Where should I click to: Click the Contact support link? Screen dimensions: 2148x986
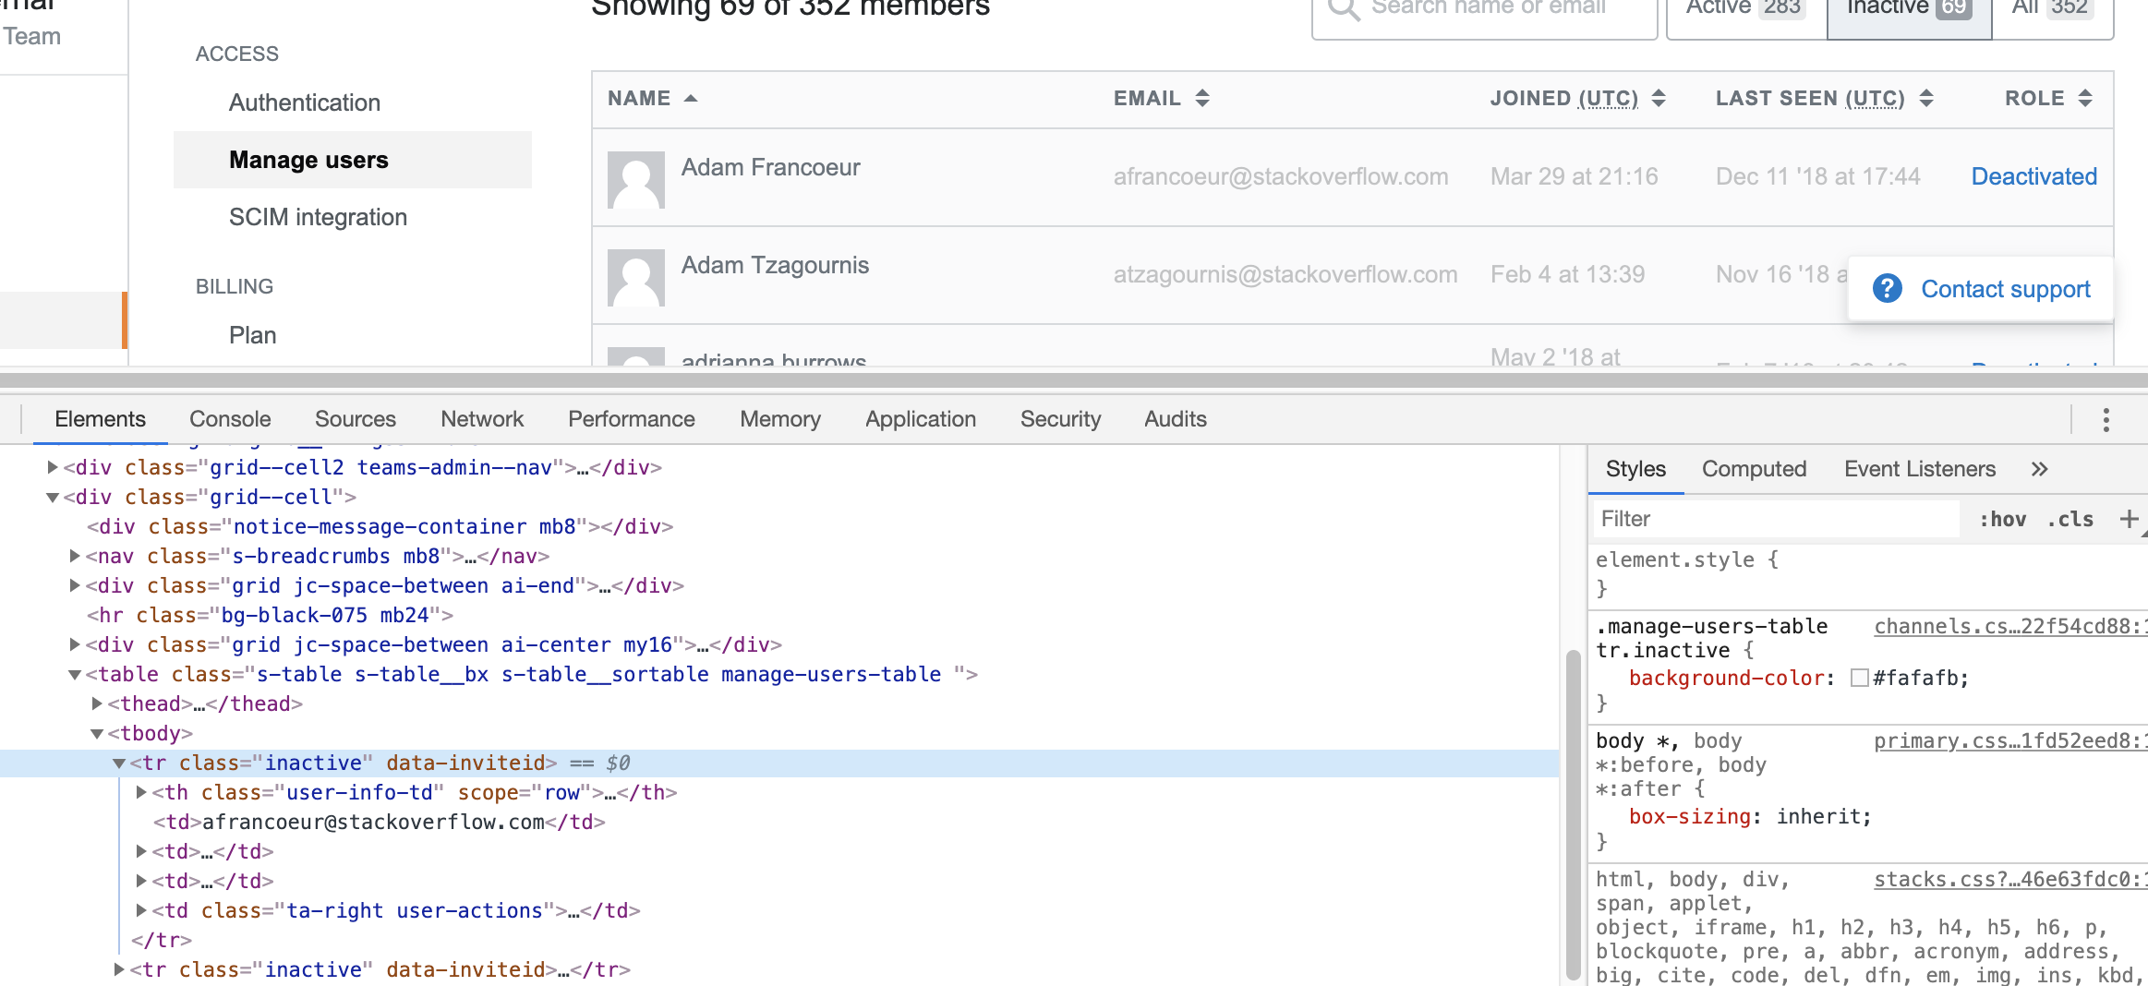[2006, 289]
